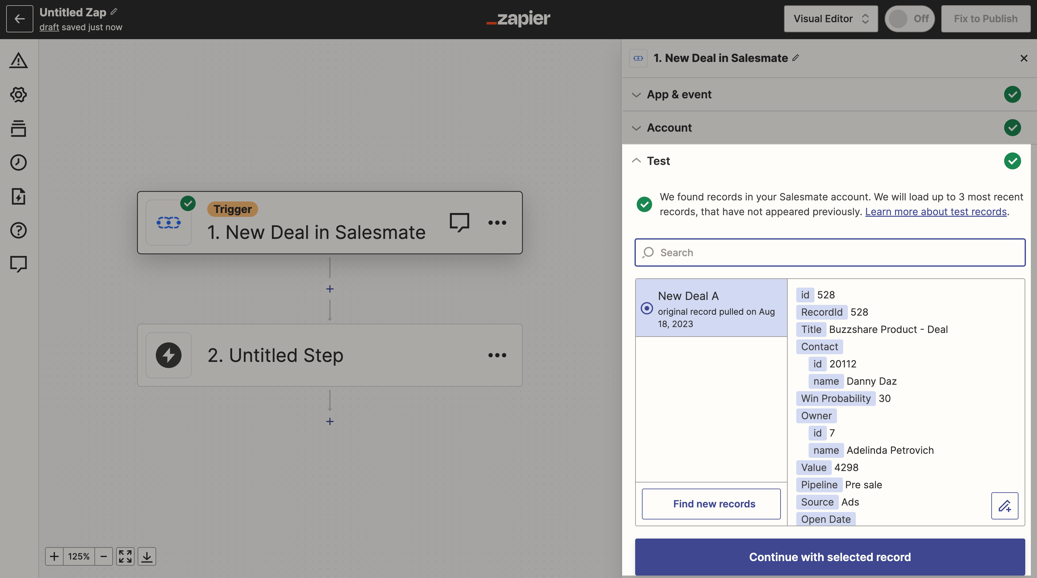Zoom out on the canvas
This screenshot has height=578, width=1037.
[103, 556]
